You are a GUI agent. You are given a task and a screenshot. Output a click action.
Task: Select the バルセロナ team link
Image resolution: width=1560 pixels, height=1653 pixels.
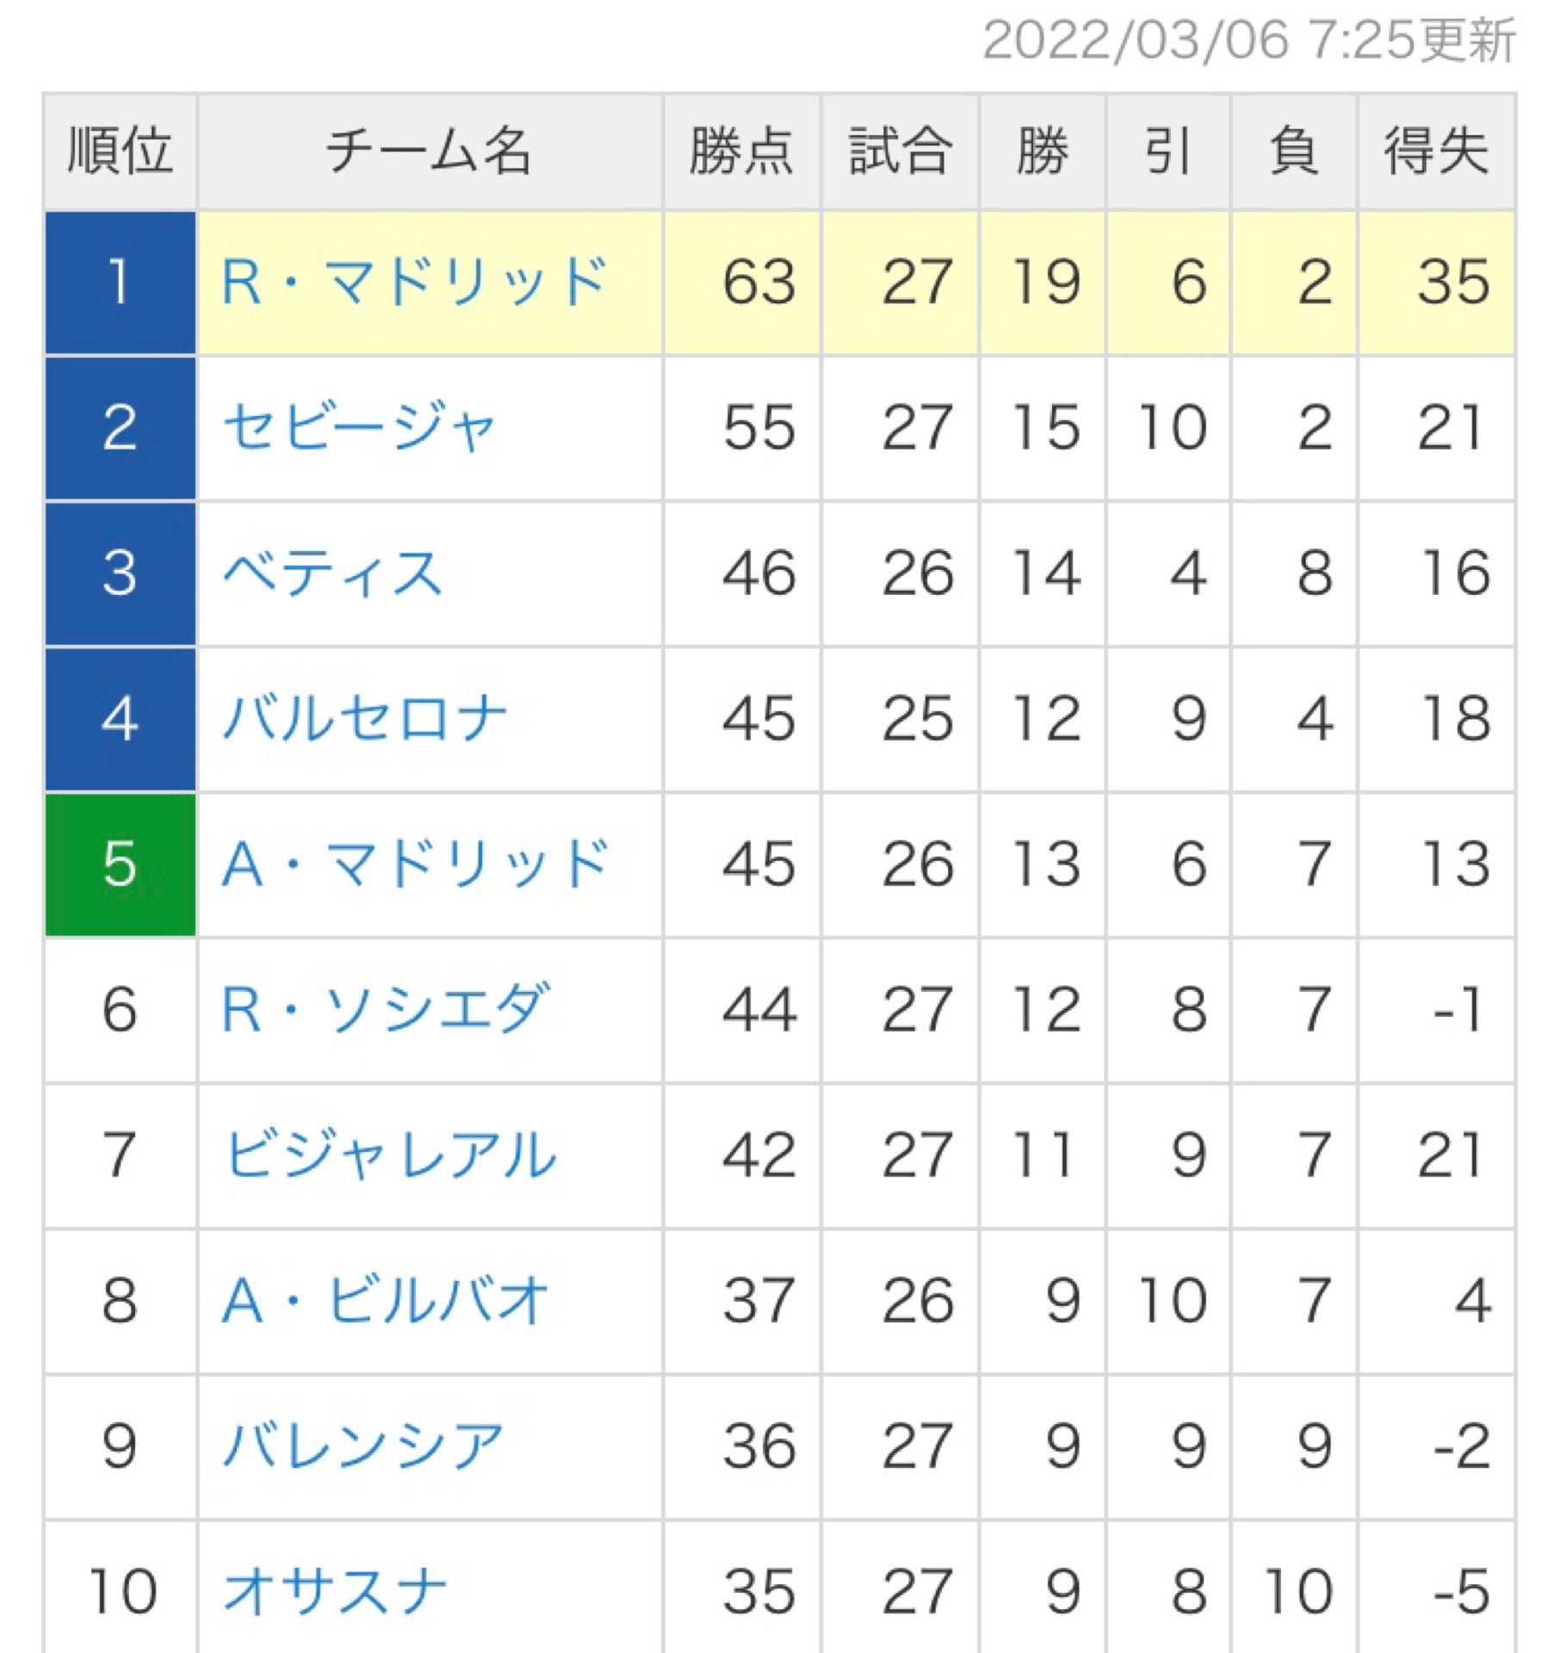tap(365, 718)
